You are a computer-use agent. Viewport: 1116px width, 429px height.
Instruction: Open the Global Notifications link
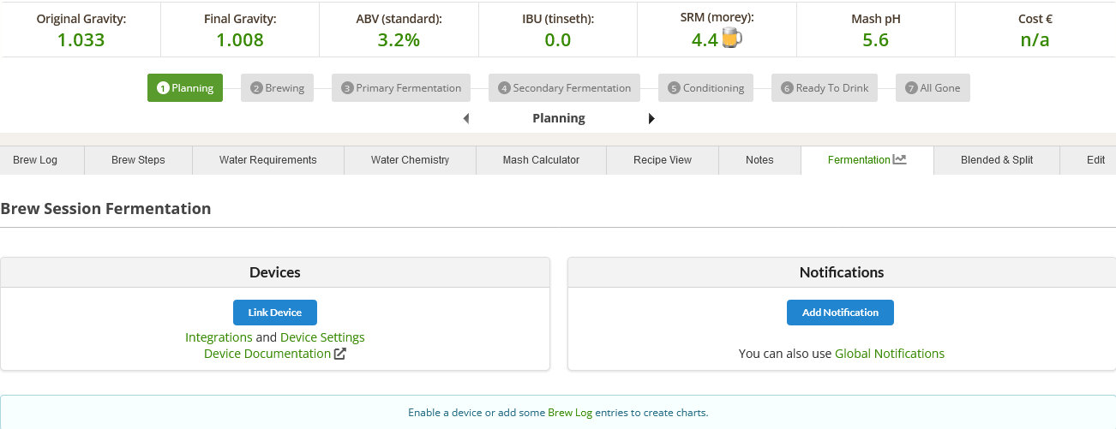[889, 354]
